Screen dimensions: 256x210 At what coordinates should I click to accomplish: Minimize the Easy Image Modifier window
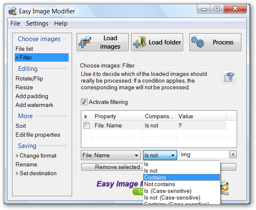pyautogui.click(x=204, y=9)
